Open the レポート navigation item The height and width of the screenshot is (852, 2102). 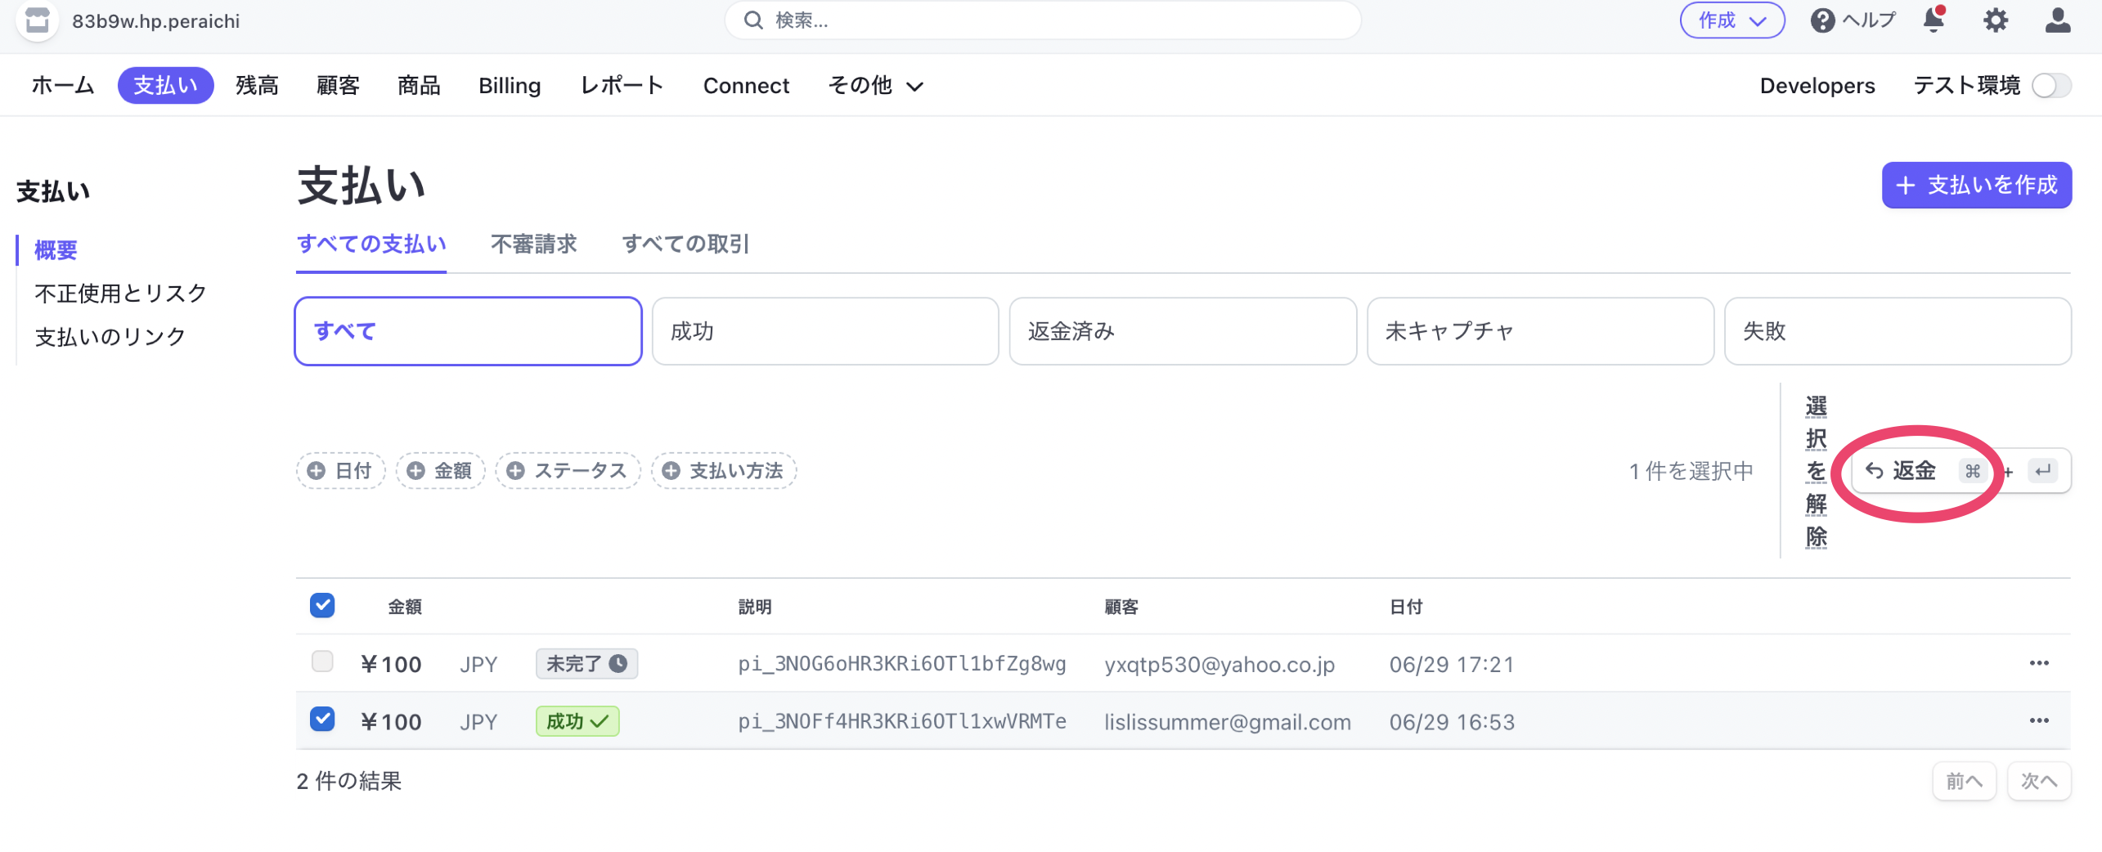pos(622,86)
